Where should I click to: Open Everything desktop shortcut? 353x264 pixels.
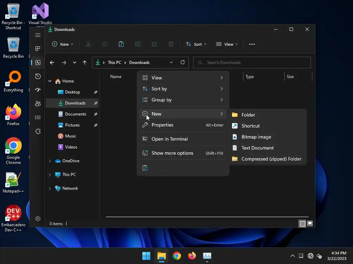(13, 81)
